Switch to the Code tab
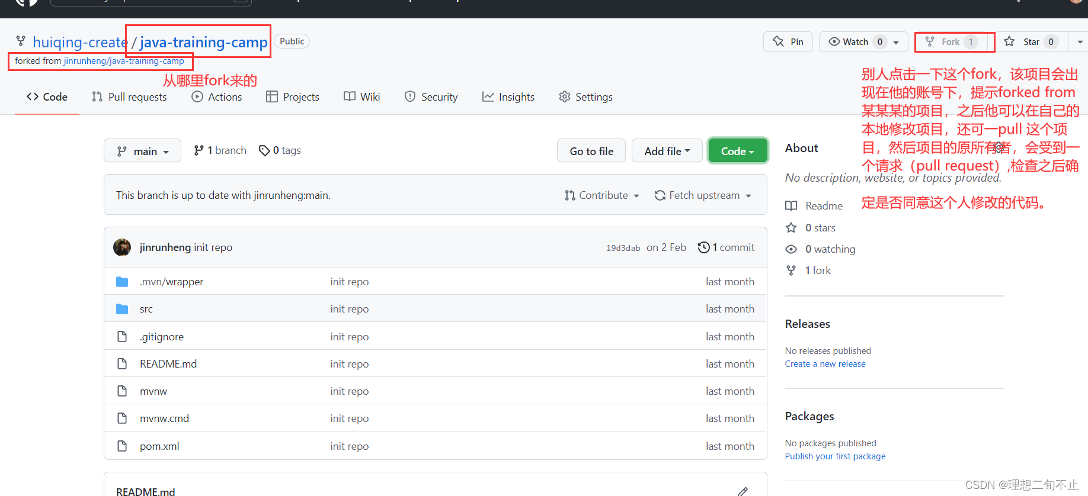The width and height of the screenshot is (1088, 496). (x=47, y=97)
